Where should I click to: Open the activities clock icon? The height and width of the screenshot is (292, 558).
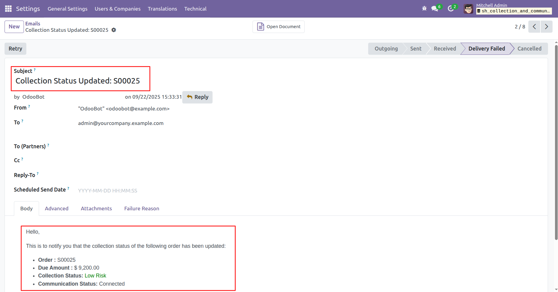click(x=451, y=8)
